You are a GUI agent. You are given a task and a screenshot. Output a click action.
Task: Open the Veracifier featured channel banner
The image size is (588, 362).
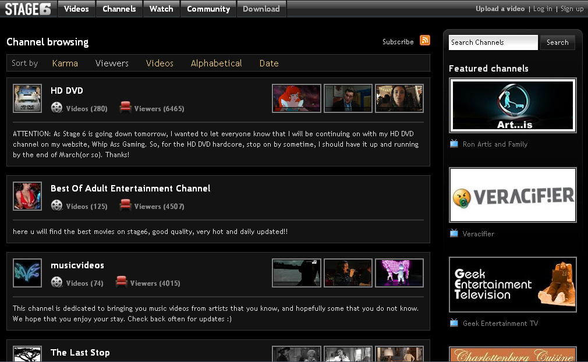click(513, 195)
